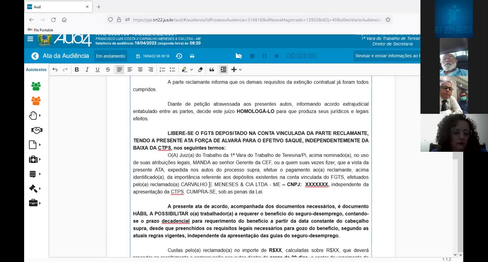Click the save icon beside timestamp
The height and width of the screenshot is (262, 488).
point(138,56)
